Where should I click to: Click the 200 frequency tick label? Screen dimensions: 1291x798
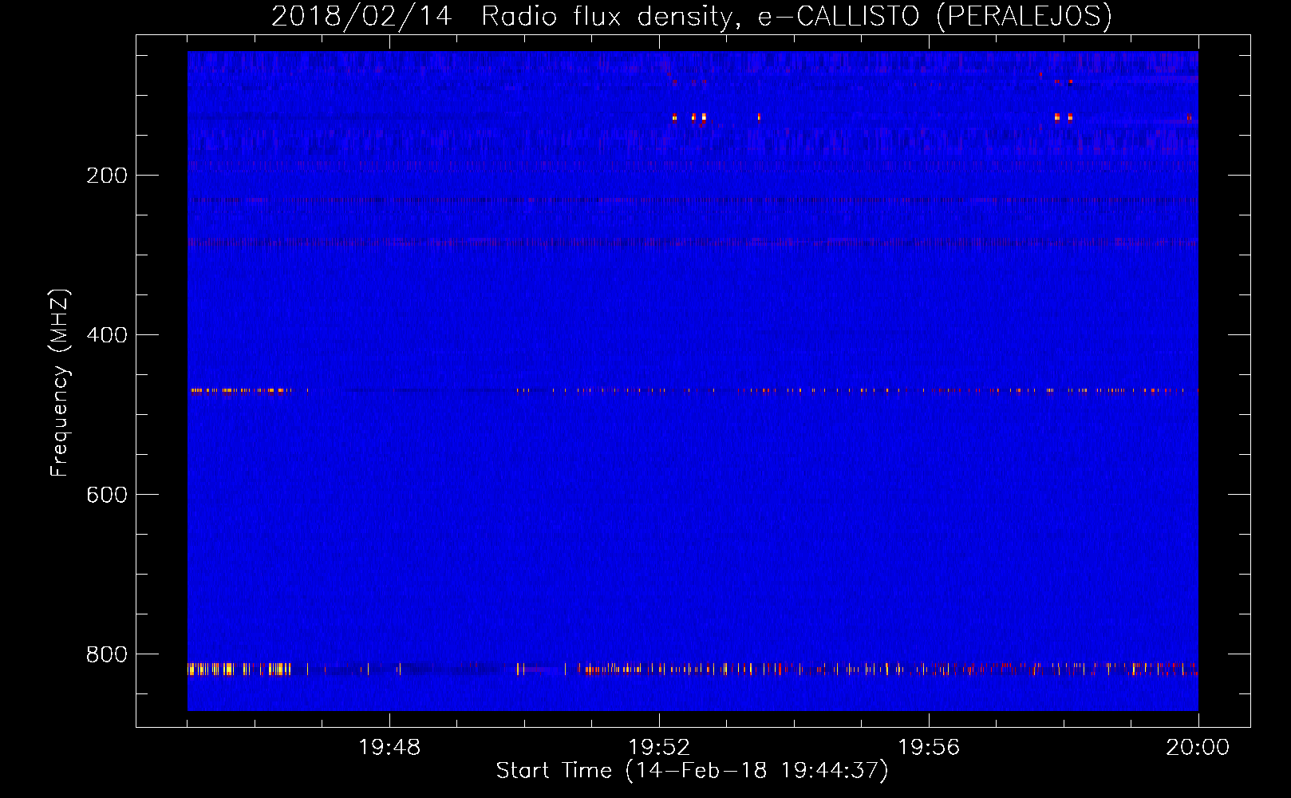[x=107, y=176]
